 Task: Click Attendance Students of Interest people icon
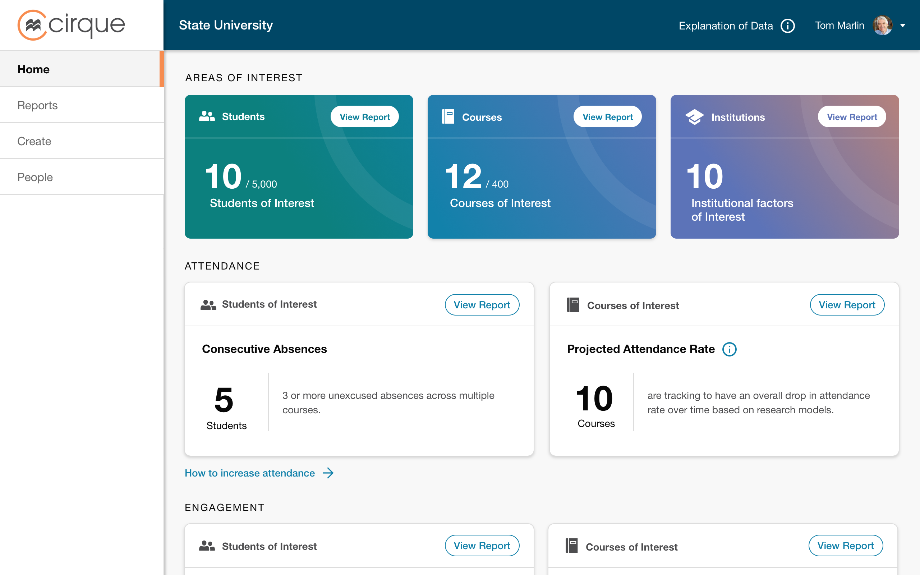(x=208, y=305)
